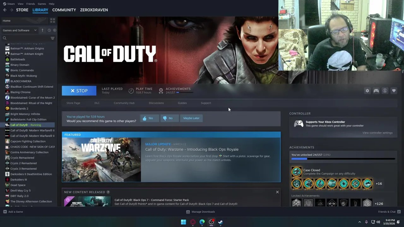Show game info icon

click(x=385, y=91)
